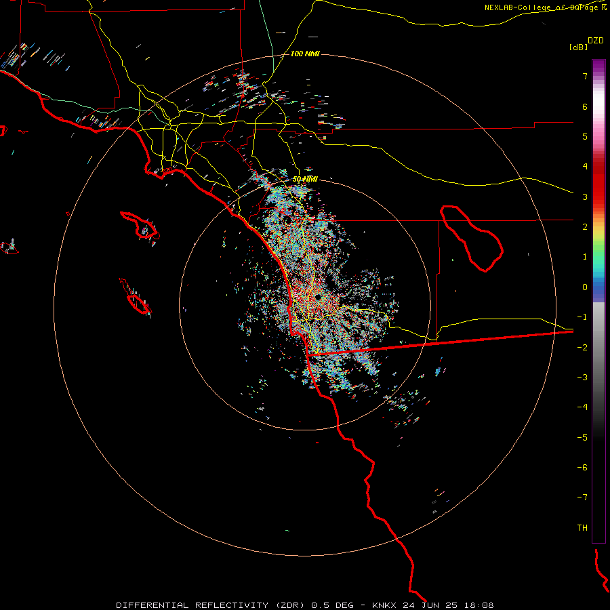Click the TH threshold label on color bar
This screenshot has height=610, width=610.
(x=582, y=528)
